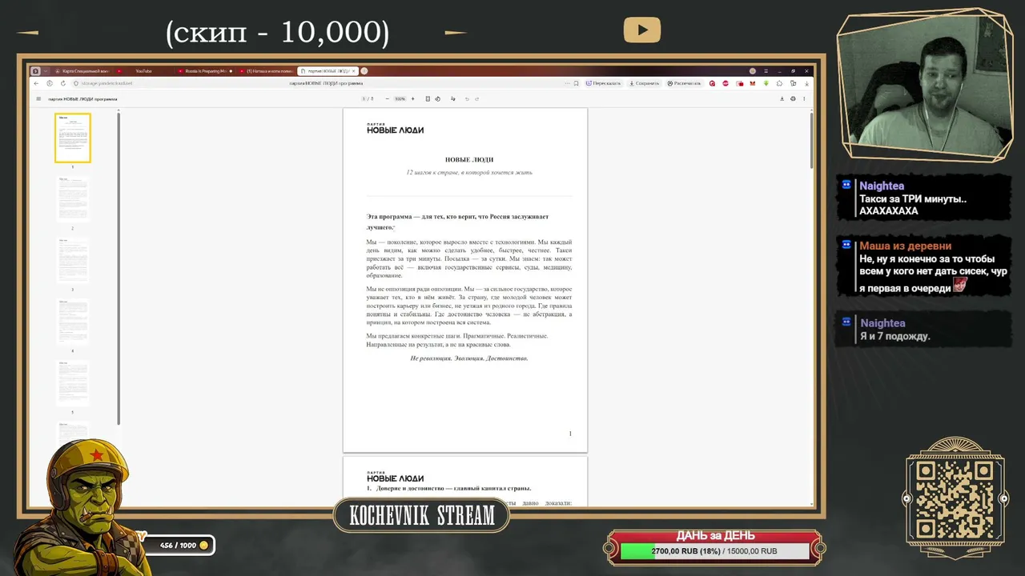
Task: Open the browser extensions puzzle icon
Action: tap(779, 83)
